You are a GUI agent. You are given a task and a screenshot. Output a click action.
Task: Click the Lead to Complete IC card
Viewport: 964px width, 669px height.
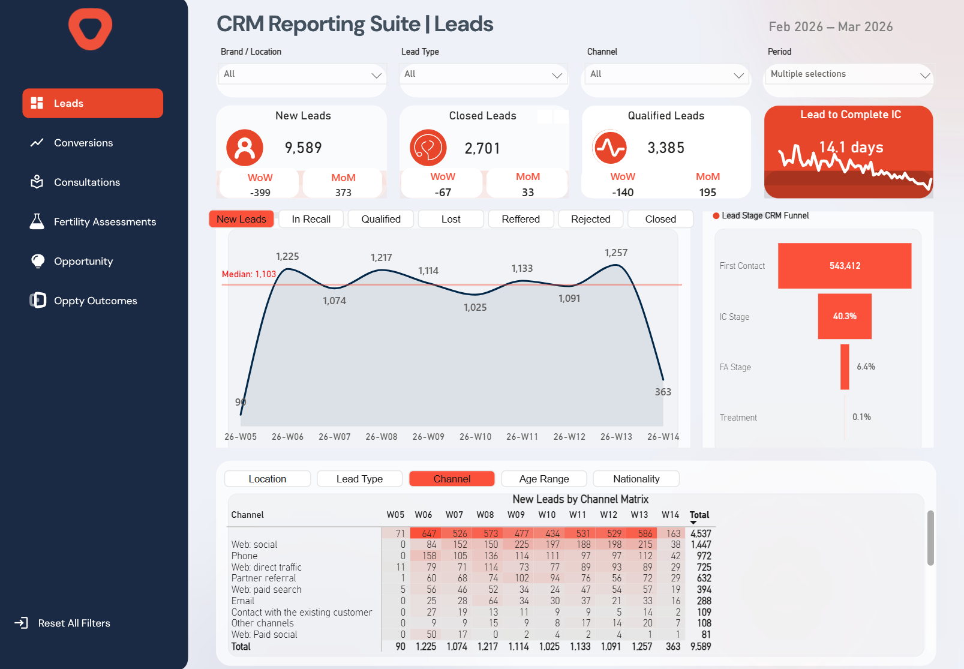[848, 152]
